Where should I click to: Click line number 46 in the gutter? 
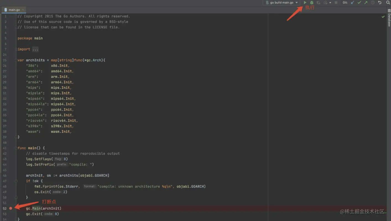pos(5,175)
